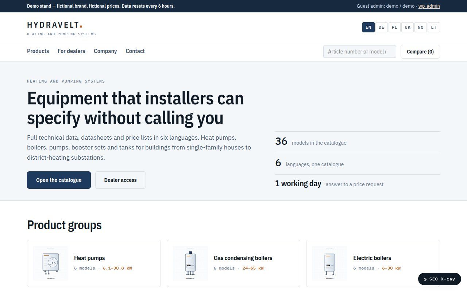Click the 'Product groups' heading
This screenshot has height=291, width=467.
(x=64, y=225)
